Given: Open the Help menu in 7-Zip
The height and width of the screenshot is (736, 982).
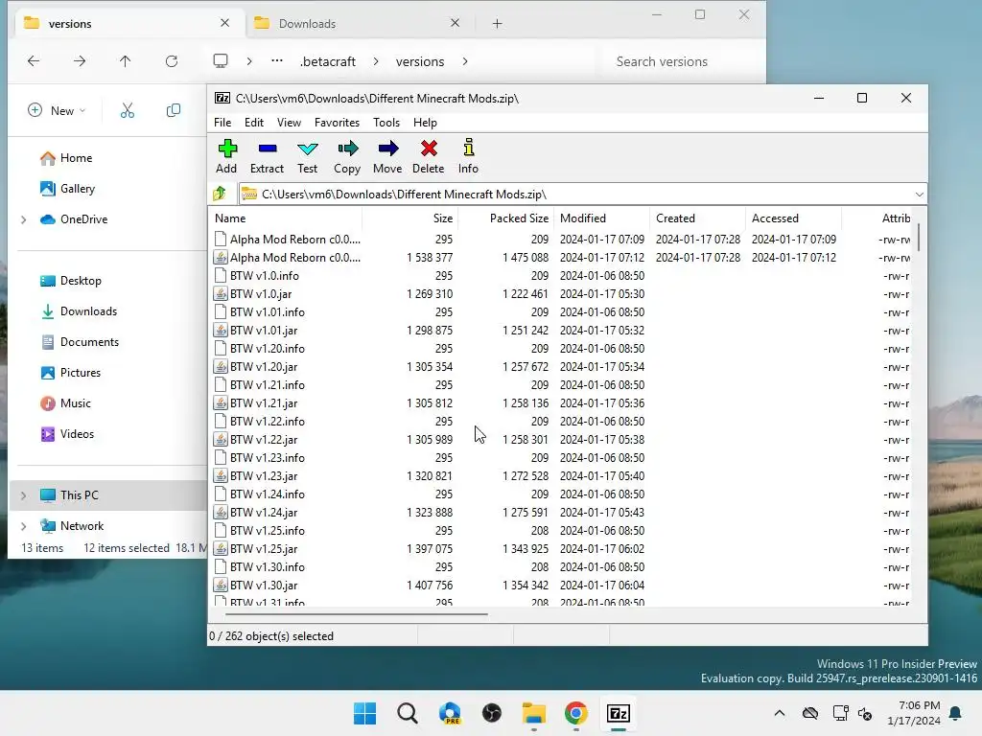Looking at the screenshot, I should pos(425,123).
